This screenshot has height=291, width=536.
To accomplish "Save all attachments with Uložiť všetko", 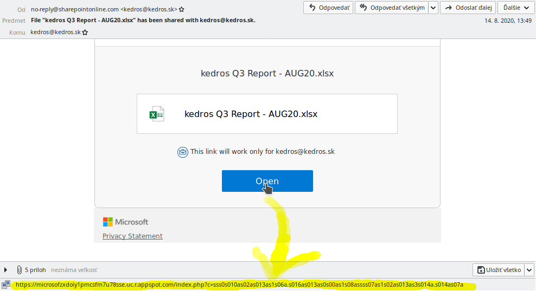I will (499, 270).
